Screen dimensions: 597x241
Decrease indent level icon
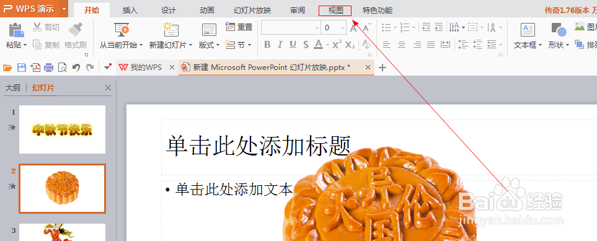click(x=427, y=27)
